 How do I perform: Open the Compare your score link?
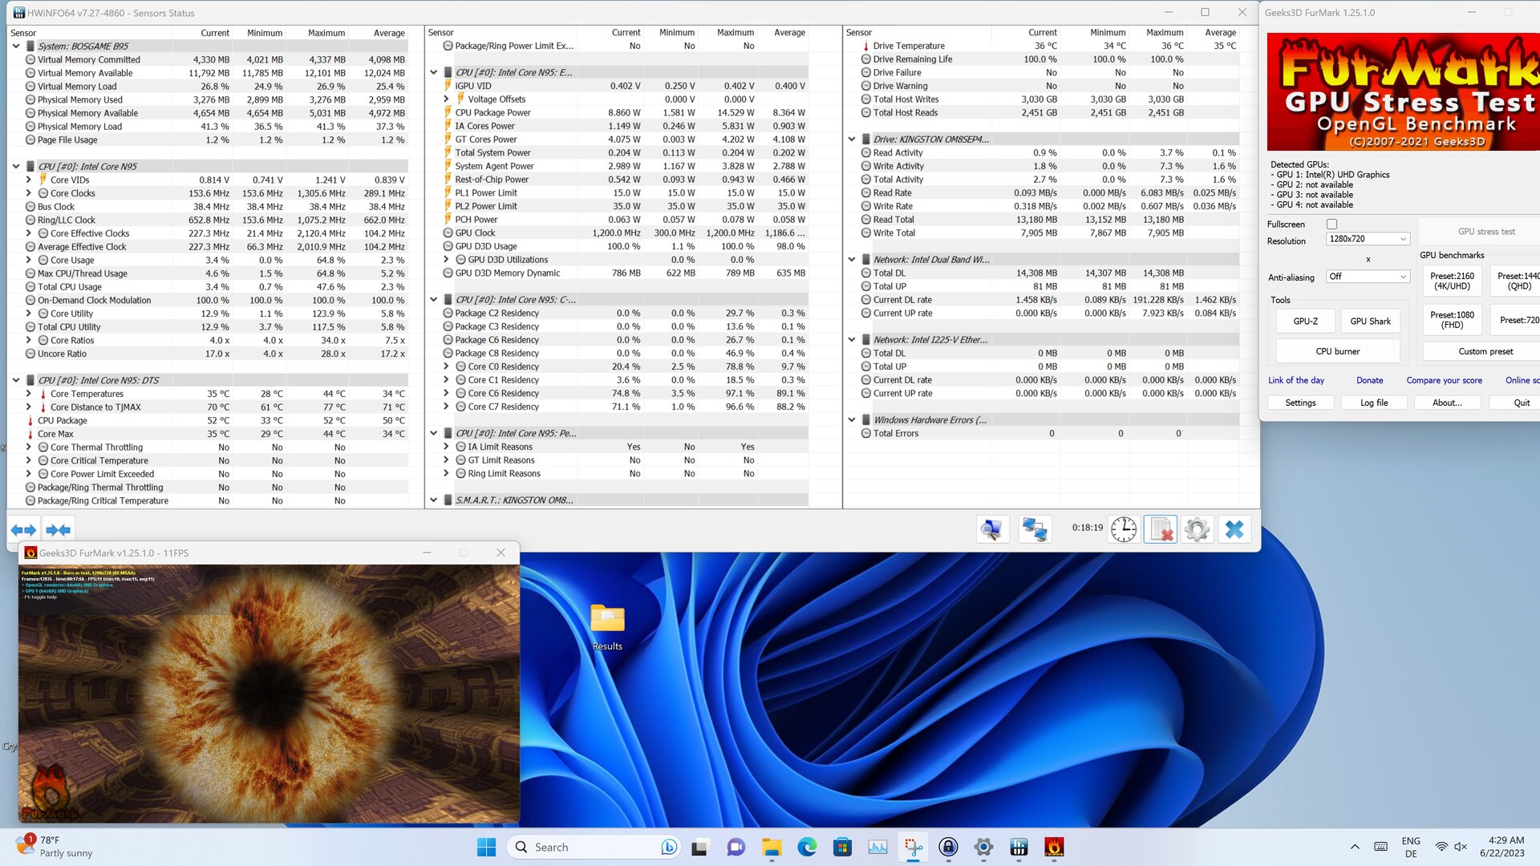click(x=1444, y=380)
